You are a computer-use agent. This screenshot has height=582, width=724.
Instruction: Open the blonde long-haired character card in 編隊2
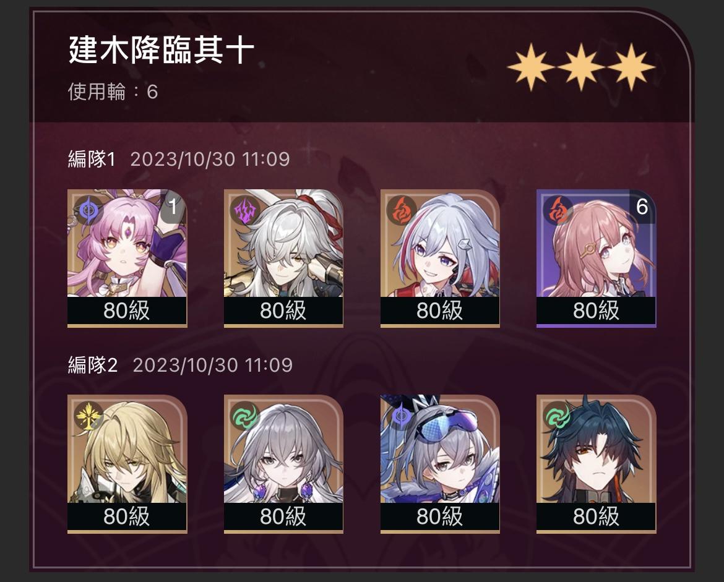coord(127,464)
